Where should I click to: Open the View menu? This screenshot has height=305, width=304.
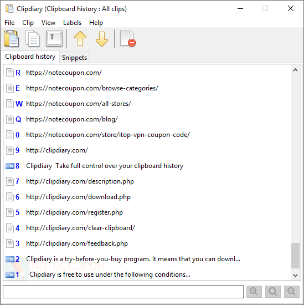point(48,23)
